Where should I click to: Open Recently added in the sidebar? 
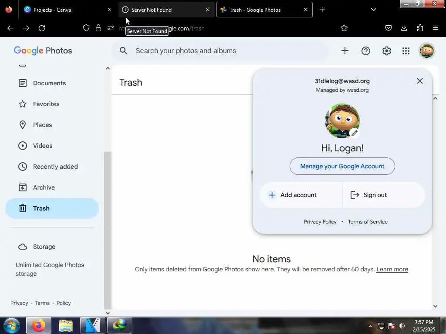point(52,167)
